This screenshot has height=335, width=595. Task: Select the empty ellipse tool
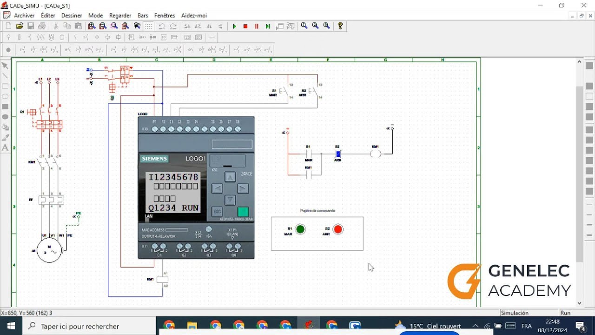tap(5, 96)
